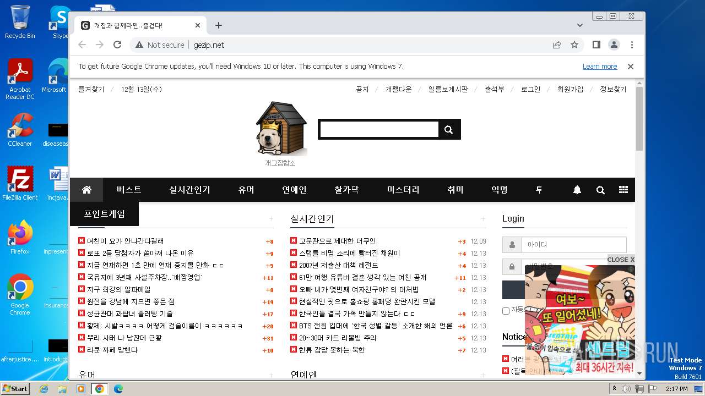Open Internet Explorer from the taskbar
705x396 pixels.
(x=44, y=389)
